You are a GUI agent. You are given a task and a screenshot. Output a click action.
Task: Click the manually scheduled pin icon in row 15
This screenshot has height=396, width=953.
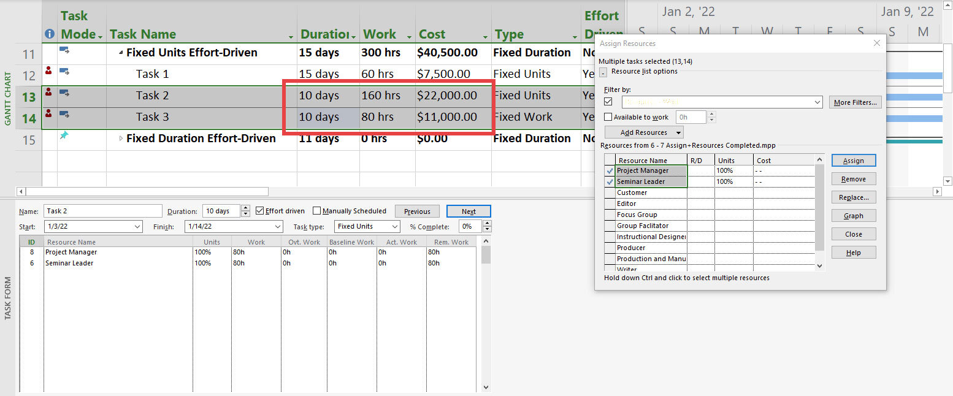point(64,135)
